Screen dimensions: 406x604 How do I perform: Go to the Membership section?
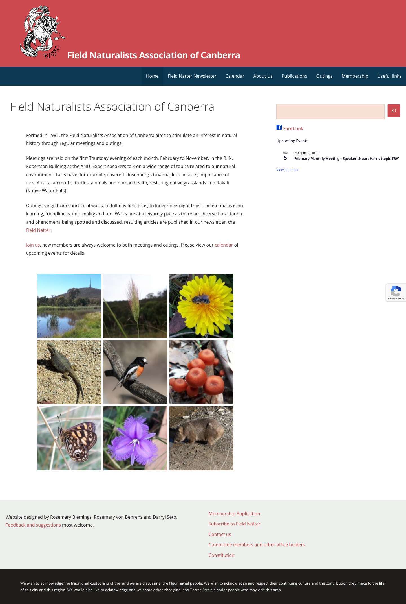click(x=355, y=76)
